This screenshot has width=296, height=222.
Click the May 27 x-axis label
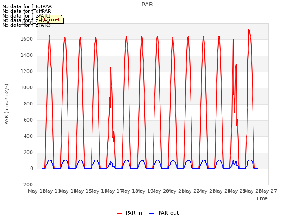pyautogui.click(x=269, y=191)
